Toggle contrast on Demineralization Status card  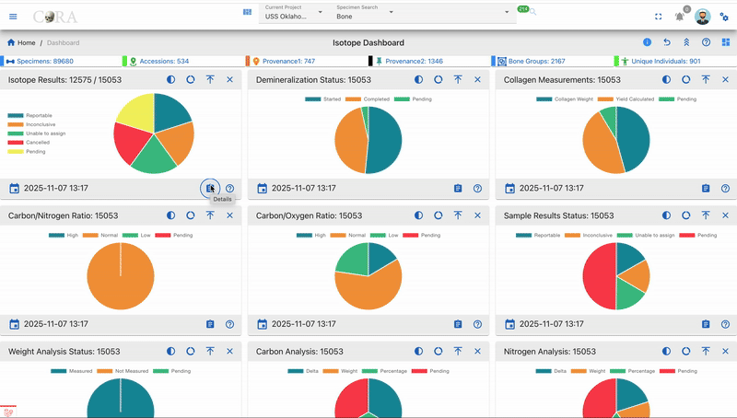coord(418,79)
